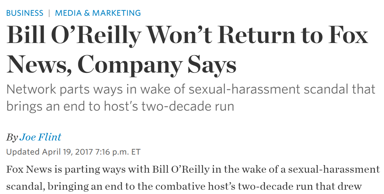384x194 pixels.
Task: Click "Bill O'Reilly" in the body paragraph
Action: [x=181, y=169]
